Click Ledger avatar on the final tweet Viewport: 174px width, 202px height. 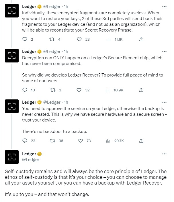point(12,157)
